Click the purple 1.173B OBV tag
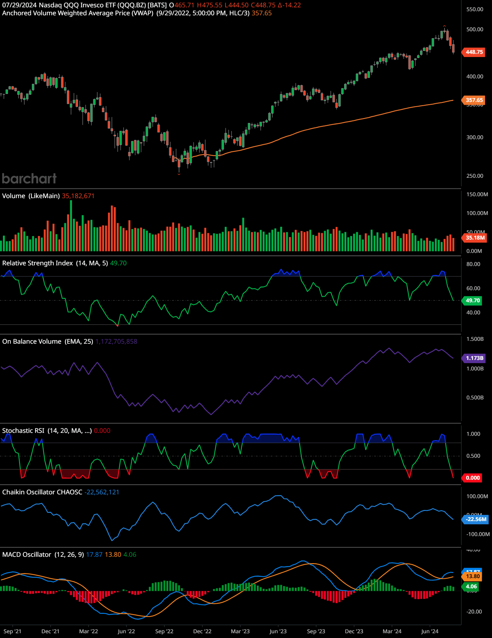Viewport: 492px width, 638px height. click(474, 358)
